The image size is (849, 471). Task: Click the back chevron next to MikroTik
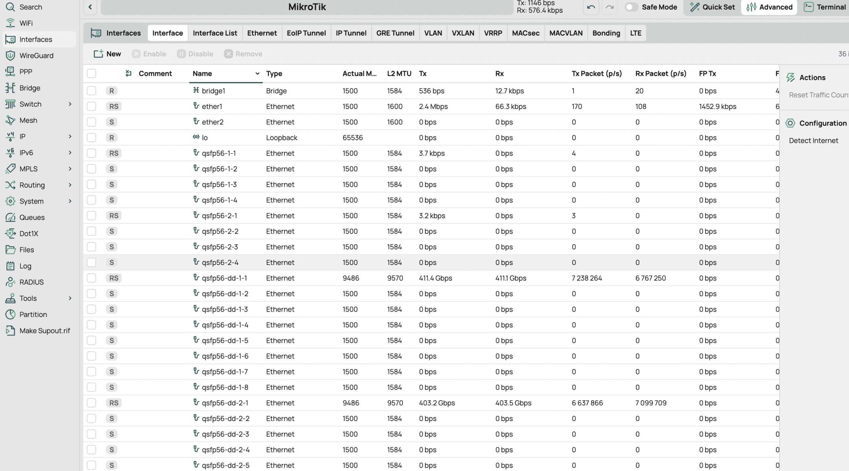(90, 7)
